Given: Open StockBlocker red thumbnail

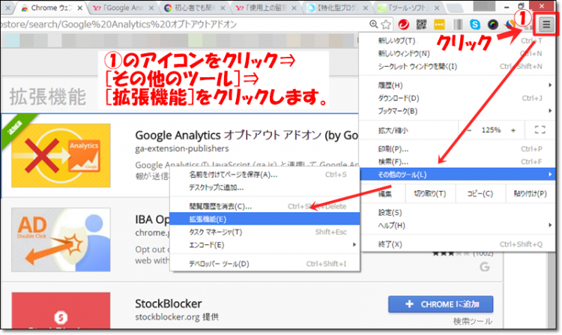Looking at the screenshot, I should point(61,310).
